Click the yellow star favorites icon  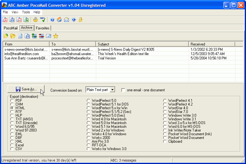pos(56,36)
